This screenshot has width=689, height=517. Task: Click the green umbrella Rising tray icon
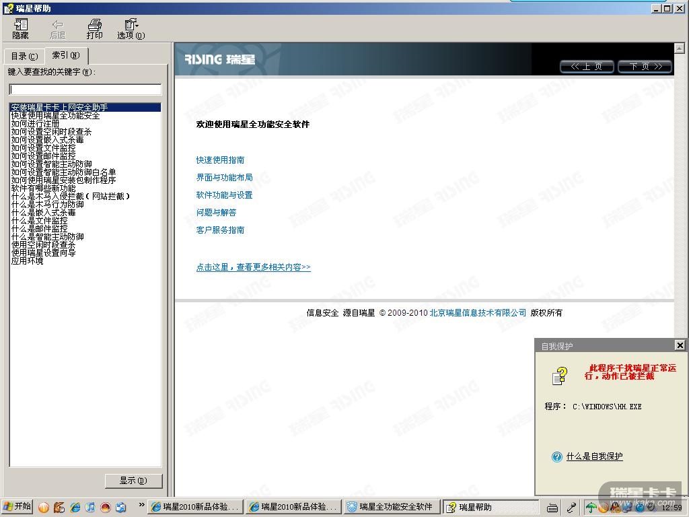click(x=591, y=508)
